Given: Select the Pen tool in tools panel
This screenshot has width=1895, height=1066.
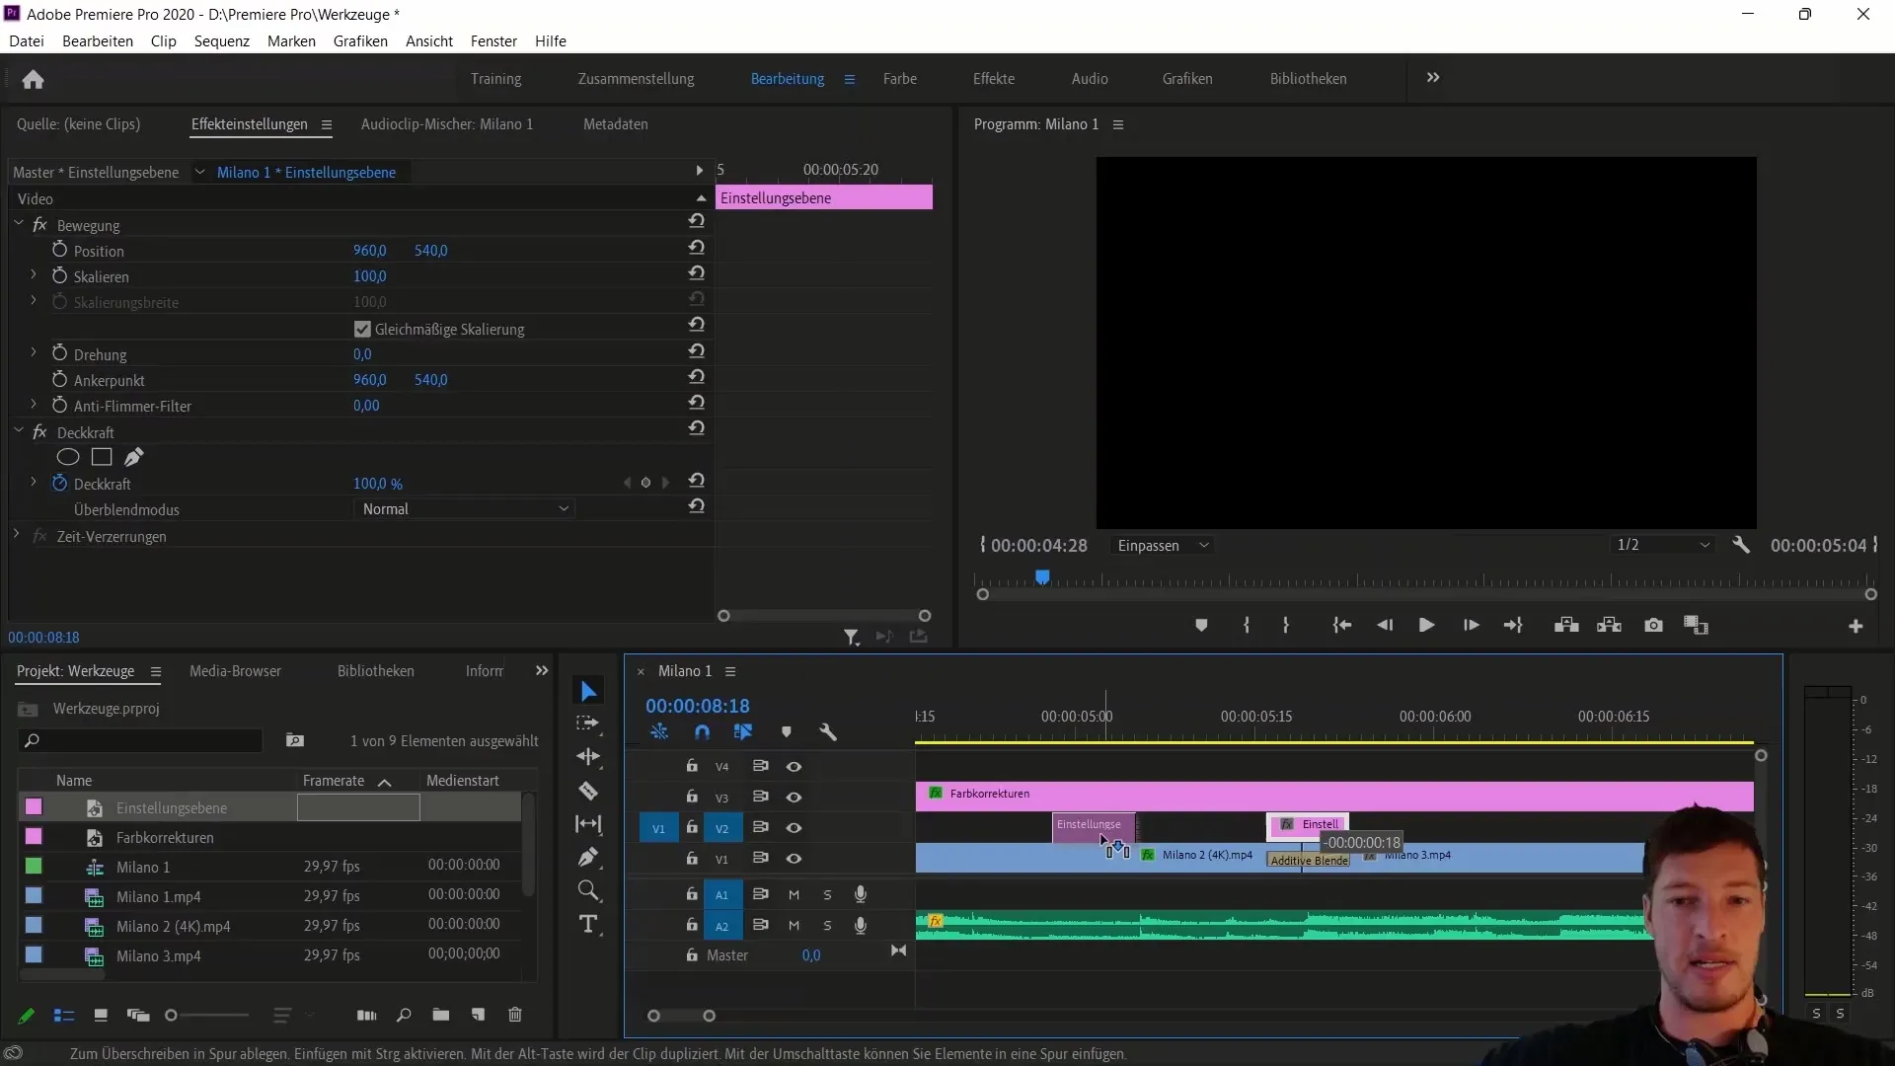Looking at the screenshot, I should click(588, 857).
